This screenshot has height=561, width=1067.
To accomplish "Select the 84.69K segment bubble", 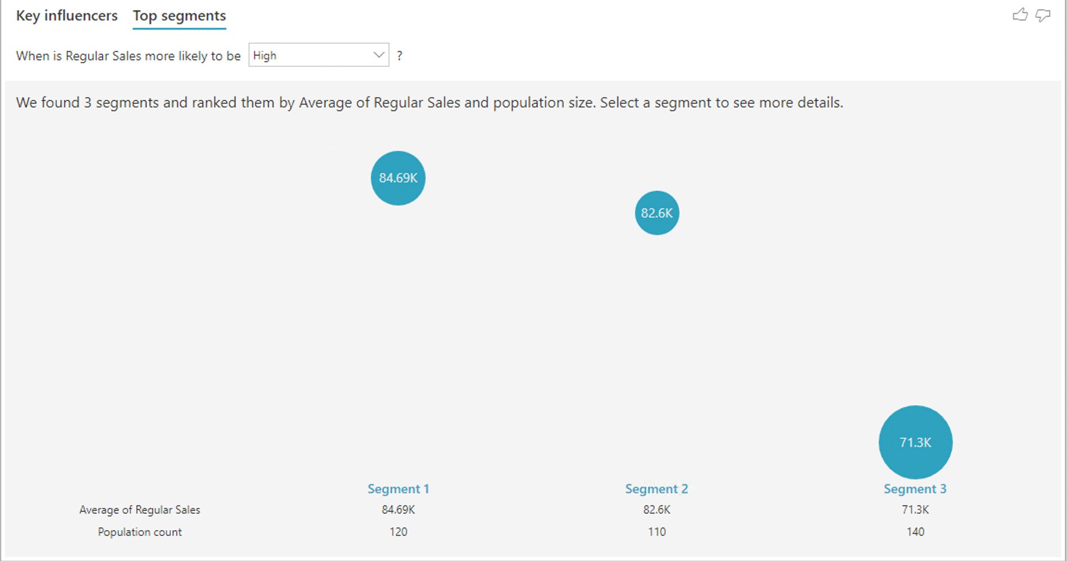I will pos(398,178).
